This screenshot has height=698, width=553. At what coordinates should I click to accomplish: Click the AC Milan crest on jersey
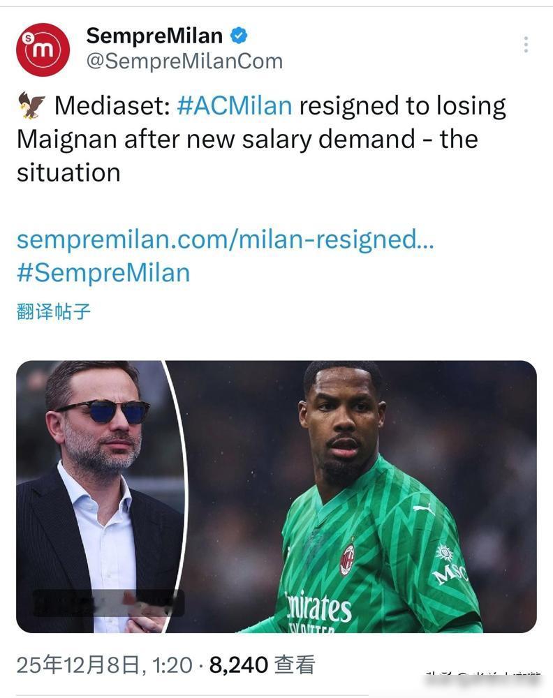pos(347,559)
